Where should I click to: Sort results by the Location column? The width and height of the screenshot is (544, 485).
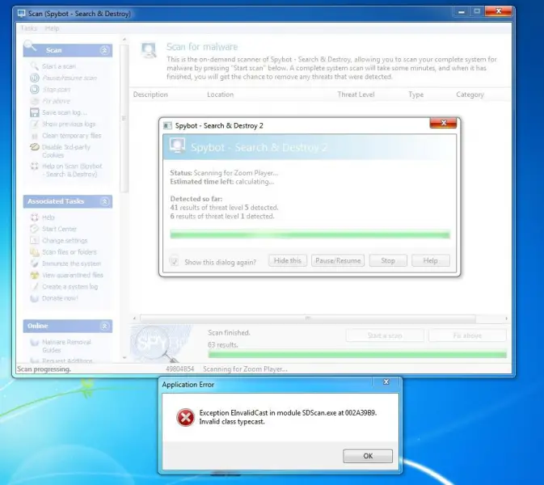tap(221, 95)
